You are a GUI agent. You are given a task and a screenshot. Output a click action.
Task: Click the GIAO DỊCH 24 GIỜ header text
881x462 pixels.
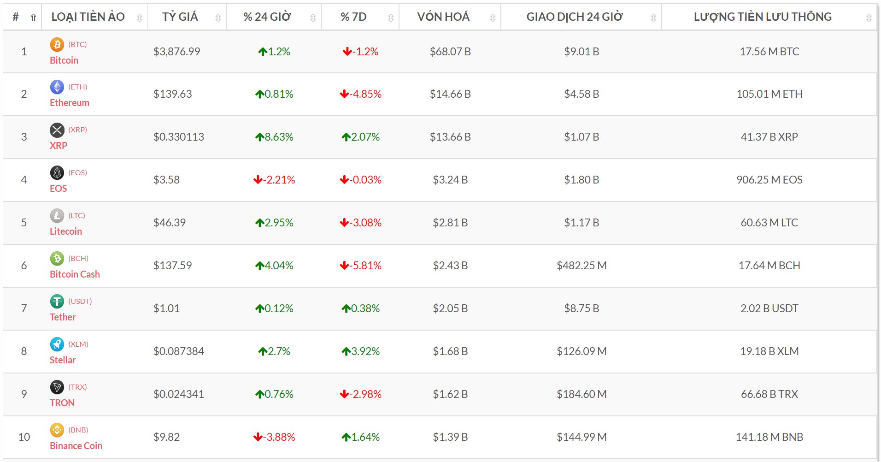tap(575, 17)
